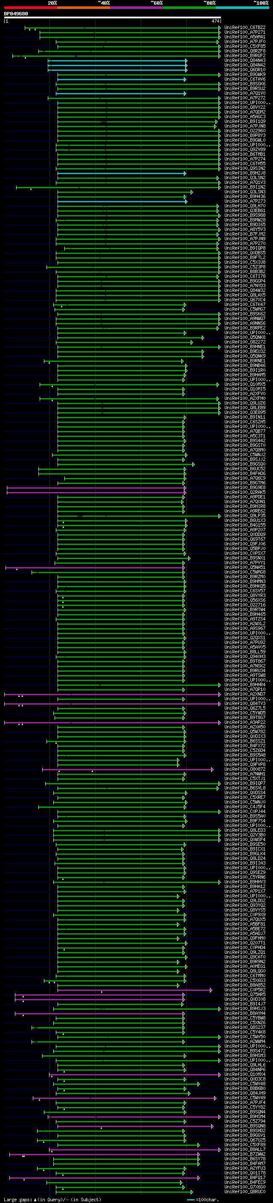Image resolution: width=273 pixels, height=1203 pixels.
Task: Select the UniRef100_B9GWK9 label
Action: pos(245,74)
